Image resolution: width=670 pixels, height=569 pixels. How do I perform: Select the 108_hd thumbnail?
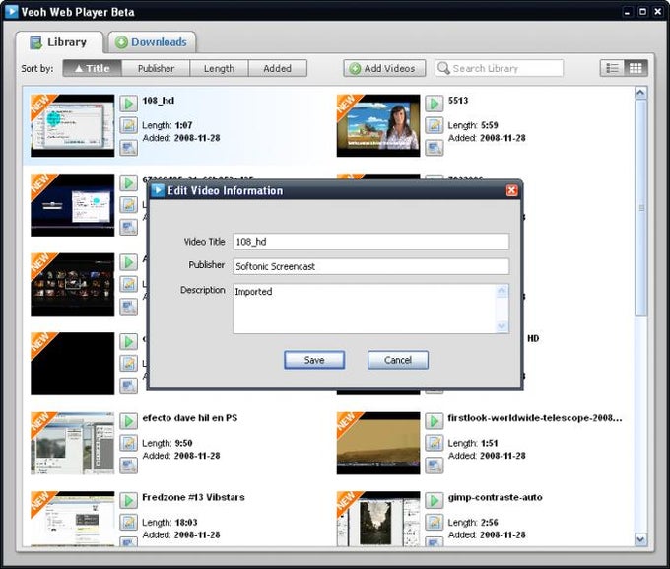73,126
